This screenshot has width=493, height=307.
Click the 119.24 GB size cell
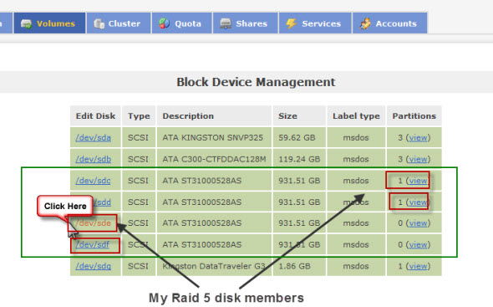pyautogui.click(x=299, y=159)
